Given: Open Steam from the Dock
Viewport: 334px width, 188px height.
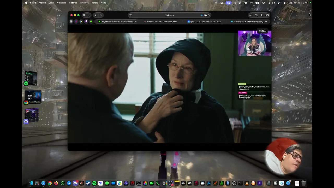Looking at the screenshot, I should coord(88,183).
